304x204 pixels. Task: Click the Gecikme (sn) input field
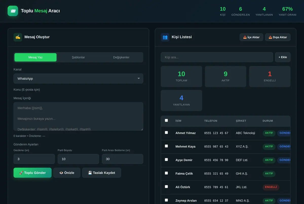coord(34,159)
